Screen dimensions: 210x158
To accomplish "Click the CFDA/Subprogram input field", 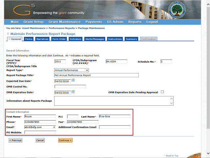I will pos(116,62).
